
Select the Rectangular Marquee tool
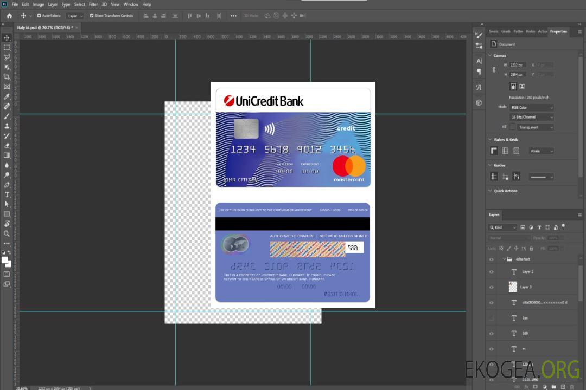pyautogui.click(x=7, y=48)
